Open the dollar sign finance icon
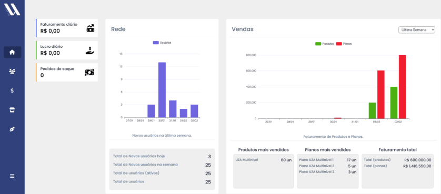The width and height of the screenshot is (441, 194). click(x=12, y=90)
